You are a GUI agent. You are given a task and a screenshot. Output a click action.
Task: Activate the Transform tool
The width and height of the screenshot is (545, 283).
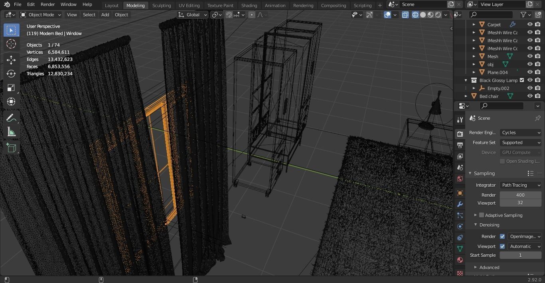coord(11,101)
